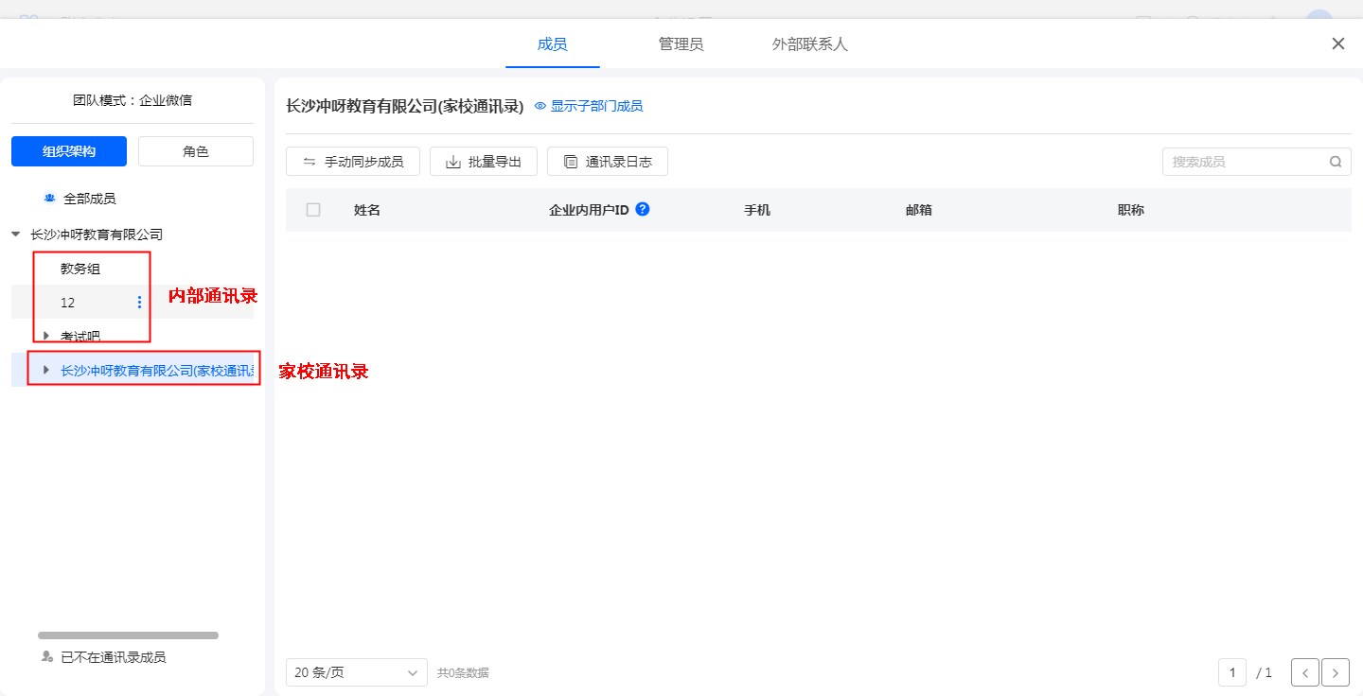
Task: Switch to the 管理员 tab
Action: tap(681, 44)
